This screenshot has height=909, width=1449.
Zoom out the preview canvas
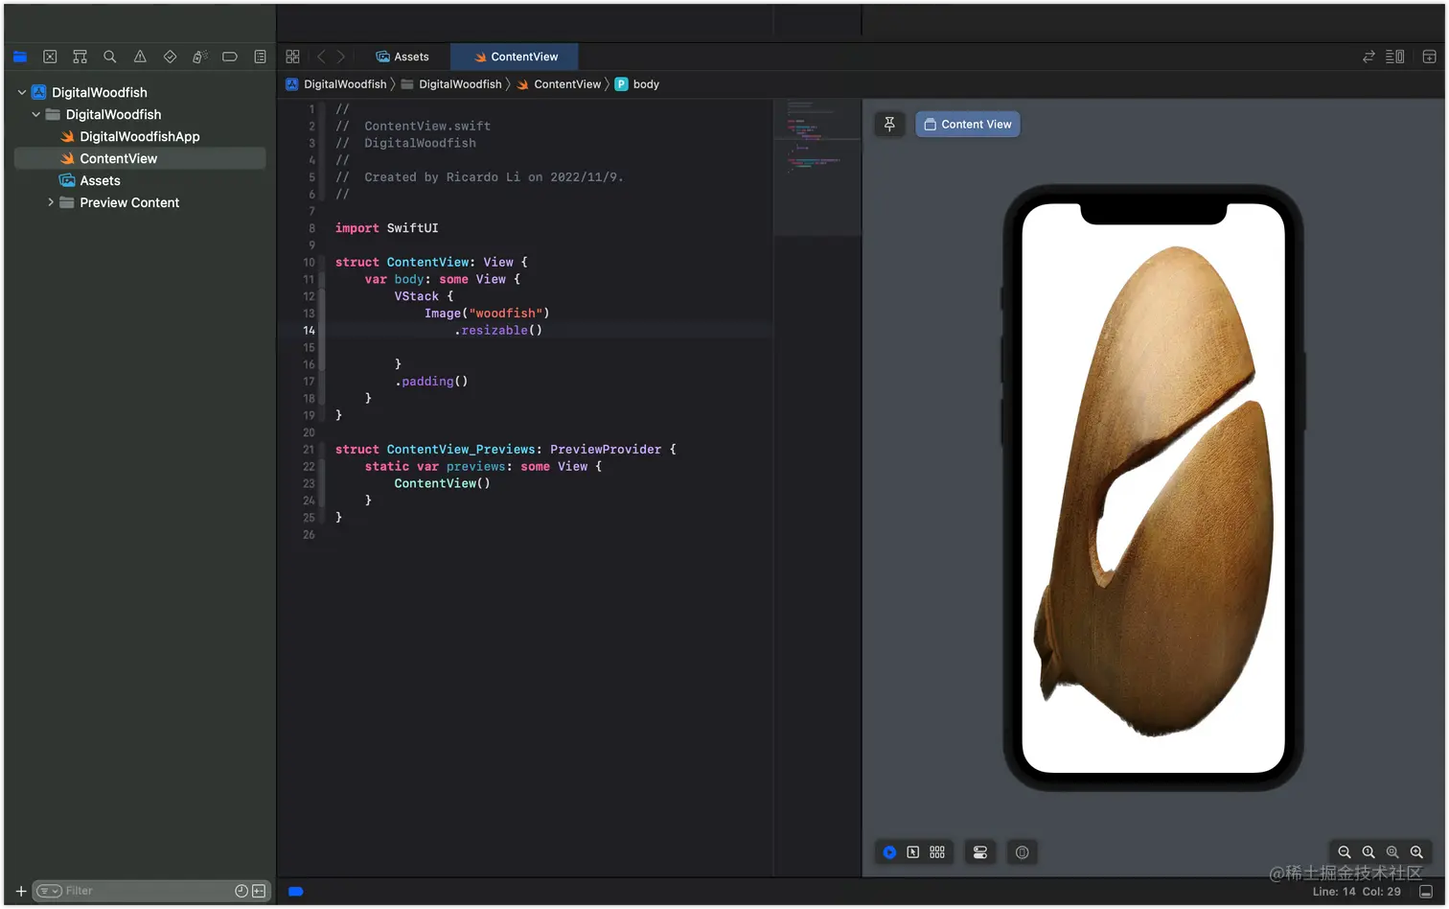pyautogui.click(x=1345, y=852)
